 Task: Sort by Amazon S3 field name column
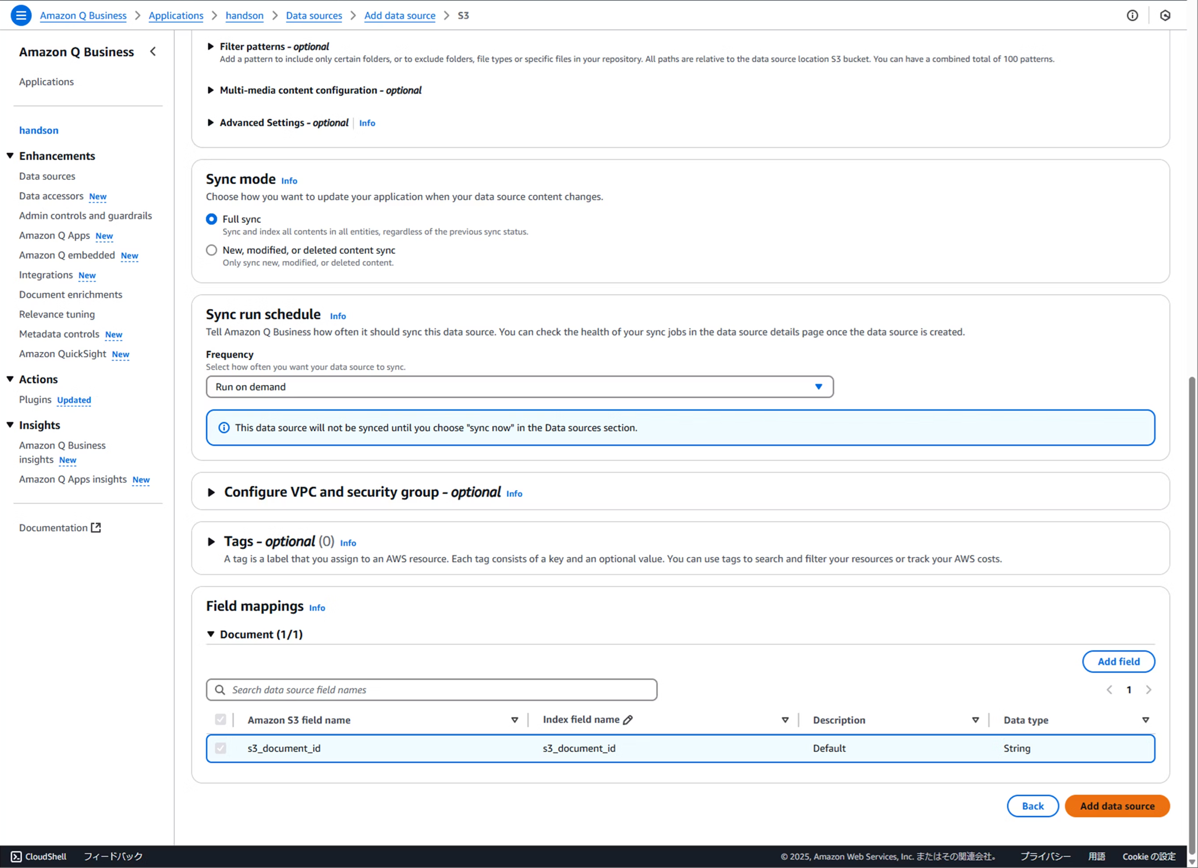515,720
